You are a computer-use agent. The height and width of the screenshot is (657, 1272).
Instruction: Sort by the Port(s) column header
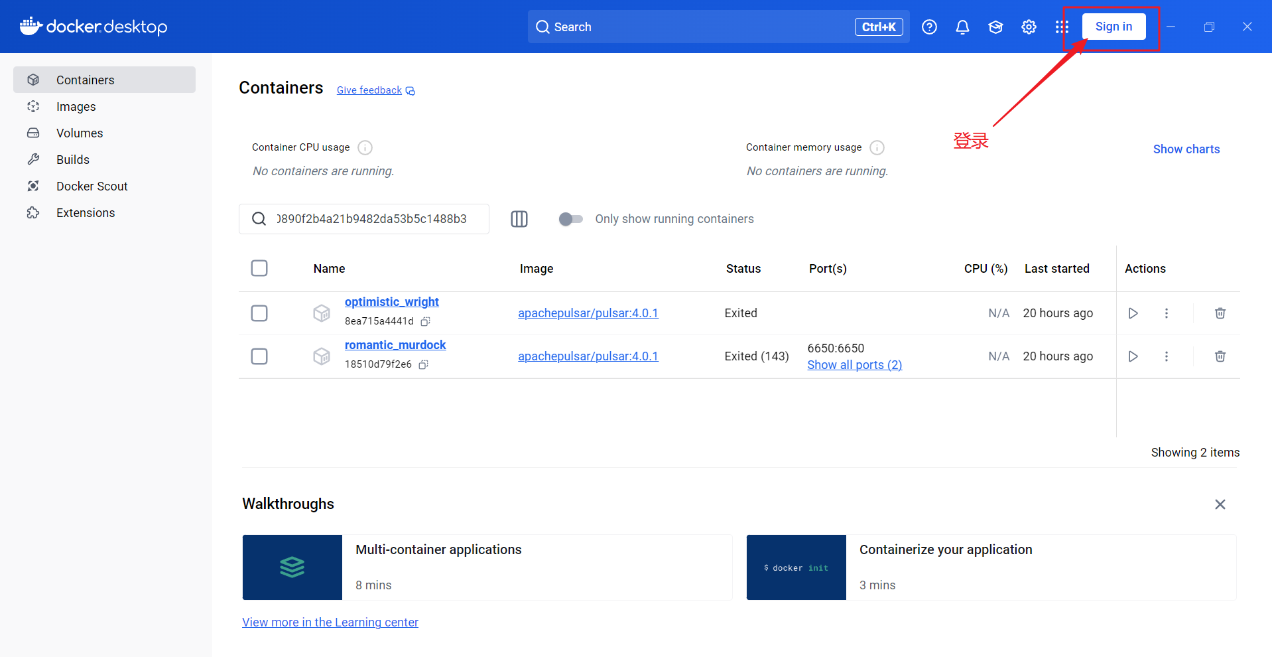click(828, 269)
